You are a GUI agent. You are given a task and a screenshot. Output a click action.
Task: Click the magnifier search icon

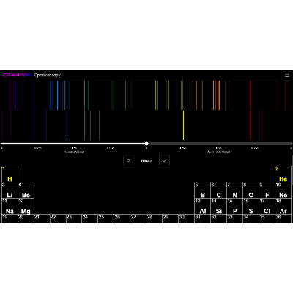tap(129, 160)
